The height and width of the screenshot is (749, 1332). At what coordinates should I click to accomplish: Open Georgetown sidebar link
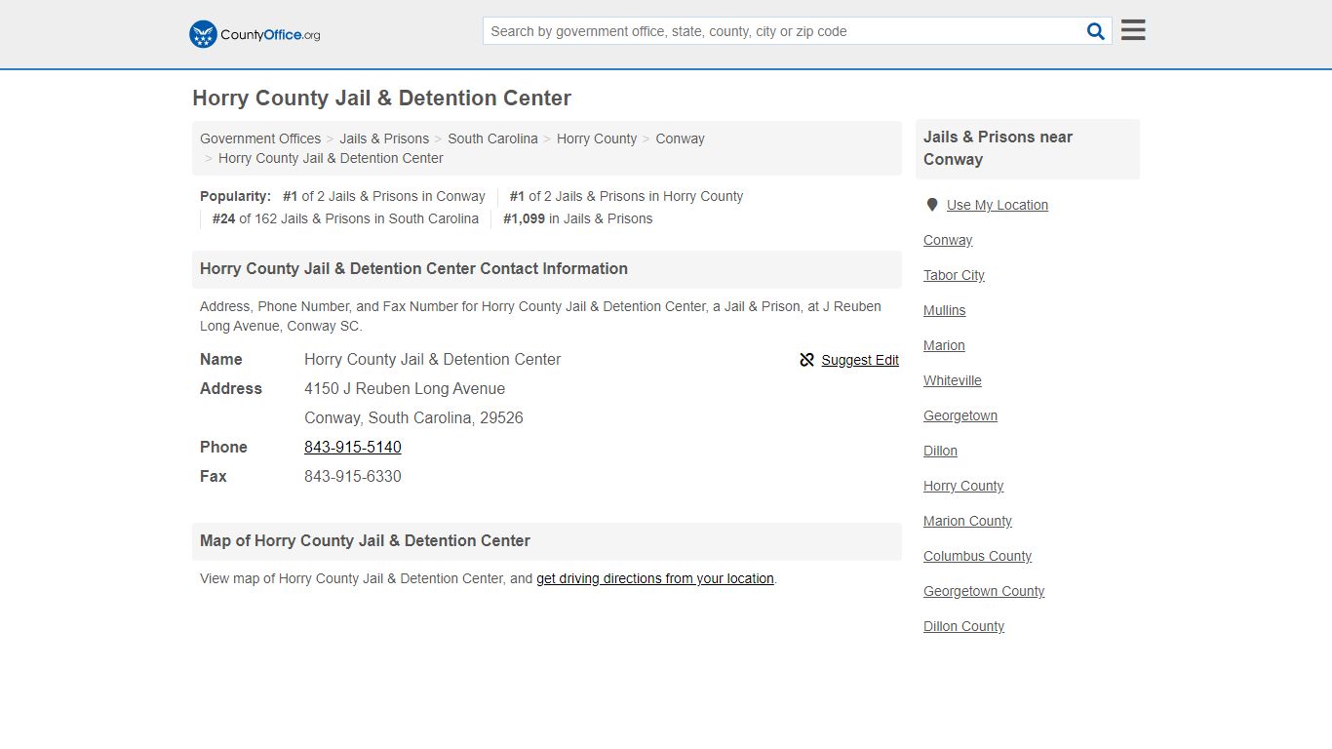[x=960, y=415]
